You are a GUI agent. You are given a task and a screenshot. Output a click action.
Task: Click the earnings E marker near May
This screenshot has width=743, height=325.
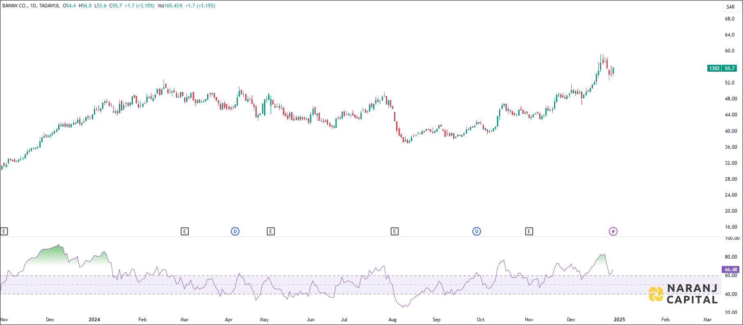(271, 232)
